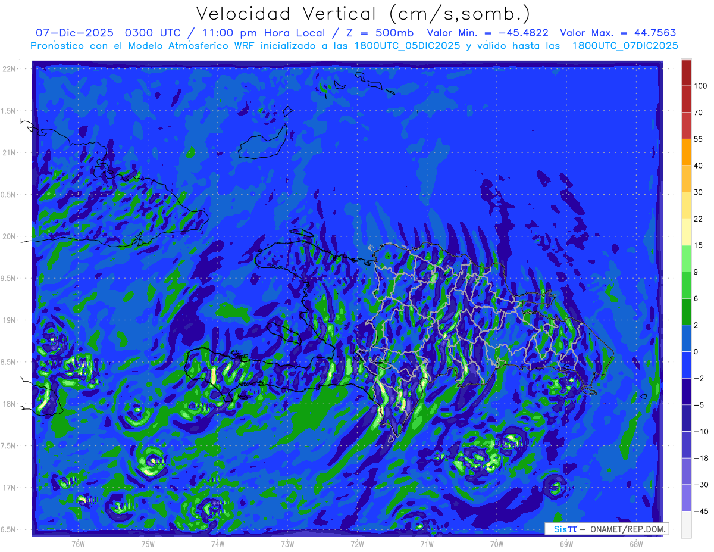Click the 'Valor Max. = 44.7563' text
The width and height of the screenshot is (714, 552).
[618, 33]
